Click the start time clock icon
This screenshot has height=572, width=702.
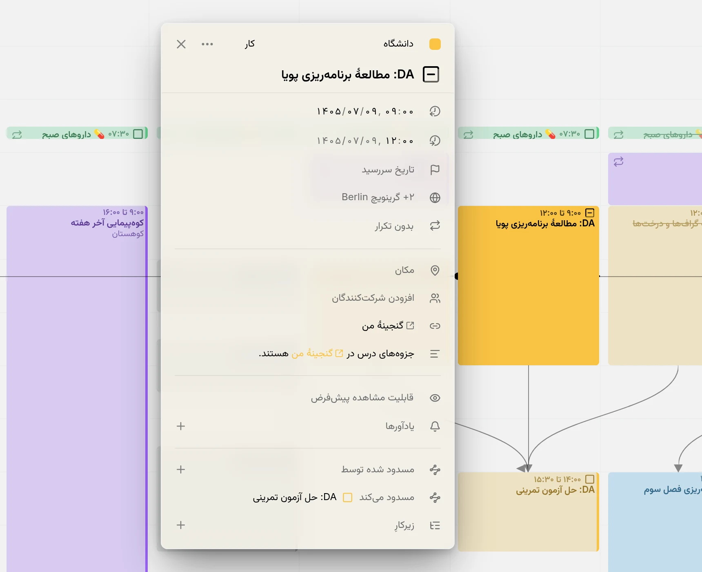click(435, 111)
